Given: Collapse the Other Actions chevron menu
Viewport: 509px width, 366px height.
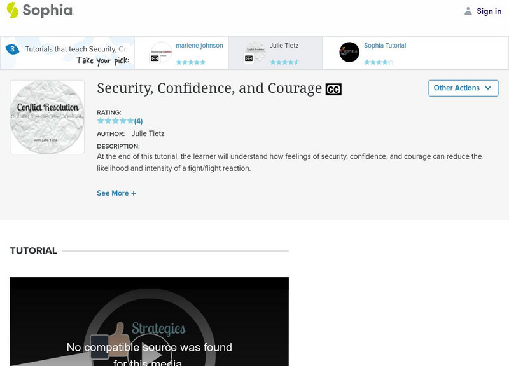Looking at the screenshot, I should 487,88.
